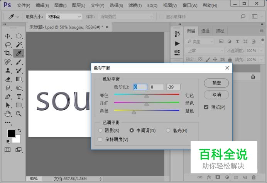This screenshot has width=267, height=183.
Task: Select the Horizontal Type tool
Action: coord(19,97)
